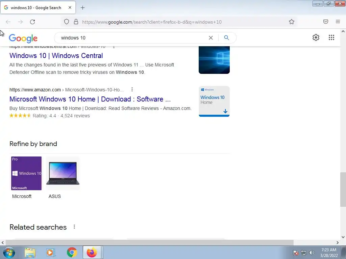Select the ASUS laptop brand image
The image size is (346, 259).
pyautogui.click(x=63, y=173)
